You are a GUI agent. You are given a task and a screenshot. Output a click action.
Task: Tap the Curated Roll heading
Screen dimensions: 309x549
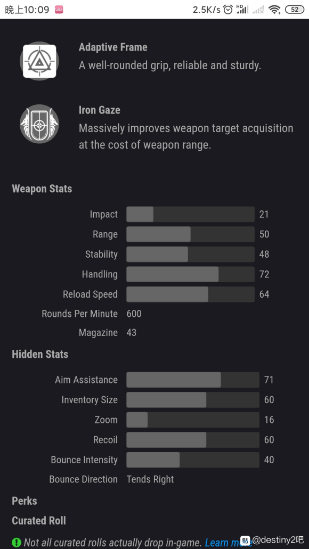tap(39, 521)
